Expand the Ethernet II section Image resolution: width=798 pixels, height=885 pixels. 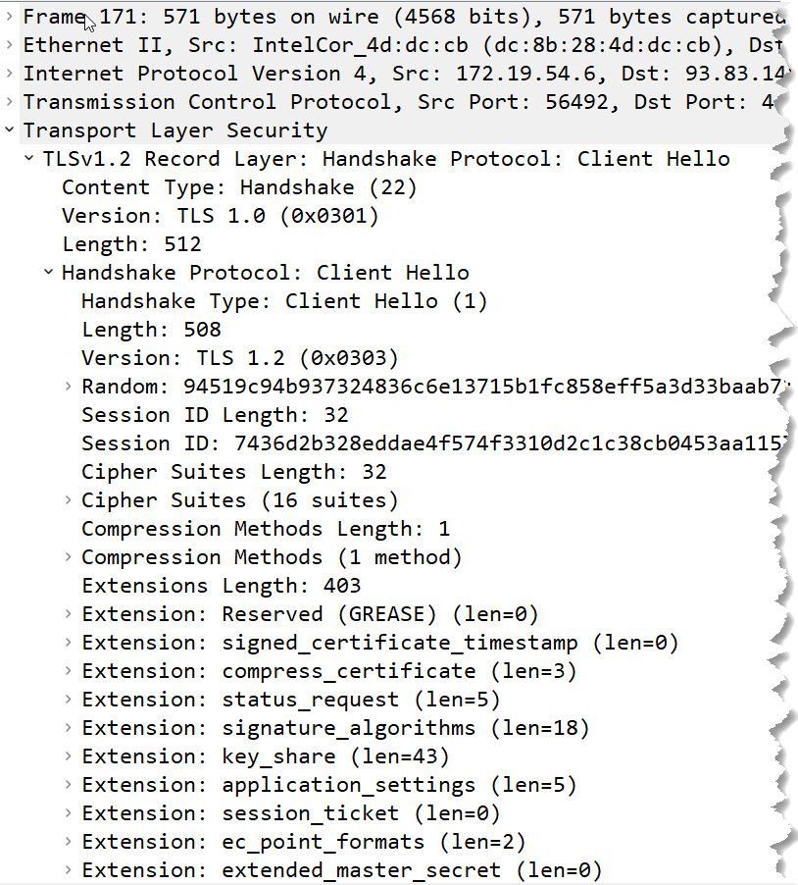tap(9, 44)
